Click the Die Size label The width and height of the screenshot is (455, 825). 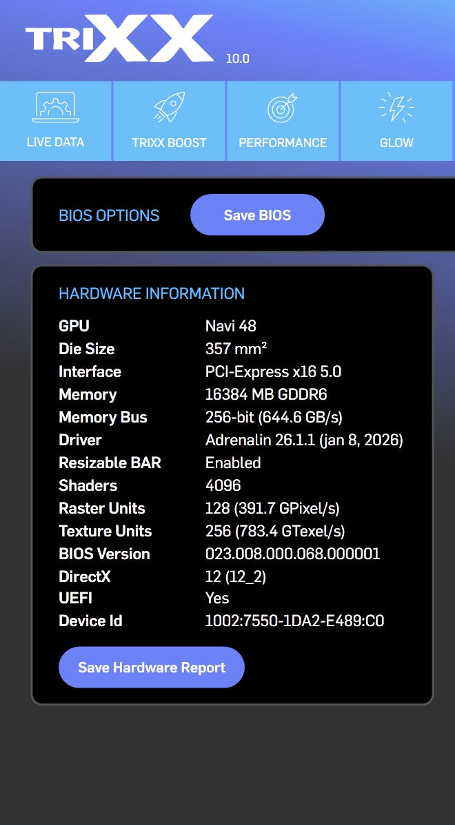pos(87,349)
